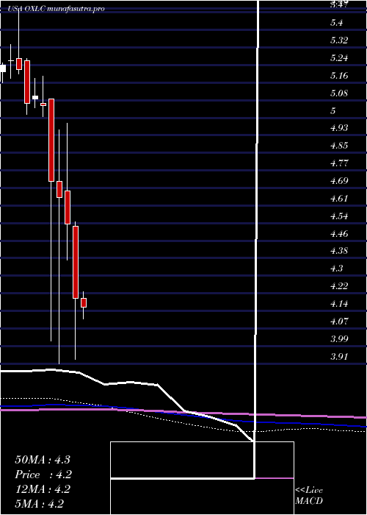
Task: Click the 5.24 price axis label
Action: tap(339, 58)
